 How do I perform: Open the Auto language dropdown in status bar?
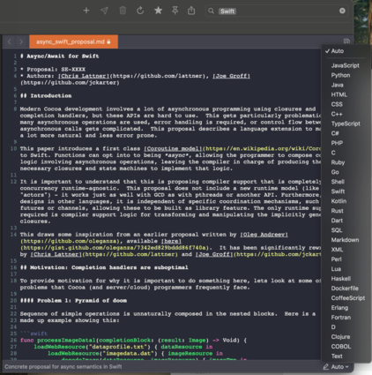[340, 367]
